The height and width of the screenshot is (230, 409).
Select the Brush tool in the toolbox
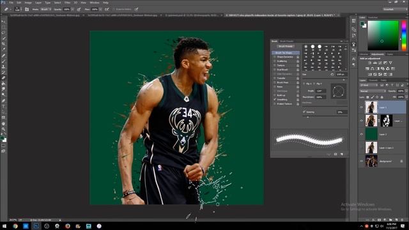coord(3,61)
